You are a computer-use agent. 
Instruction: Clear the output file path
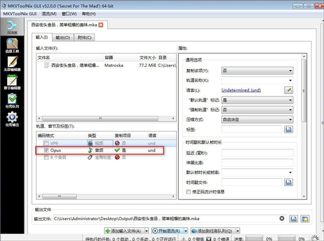[282, 218]
